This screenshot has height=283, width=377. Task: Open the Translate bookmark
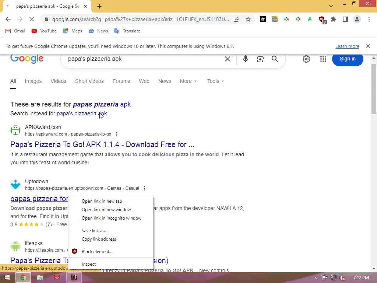[127, 31]
